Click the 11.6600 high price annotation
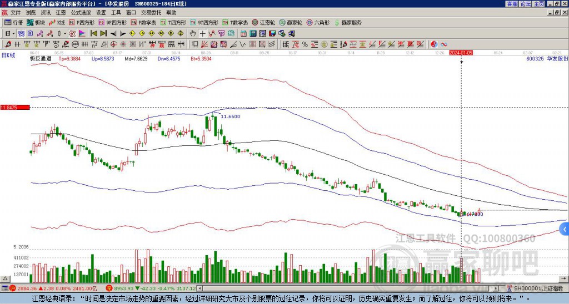This screenshot has width=569, height=304. (231, 116)
